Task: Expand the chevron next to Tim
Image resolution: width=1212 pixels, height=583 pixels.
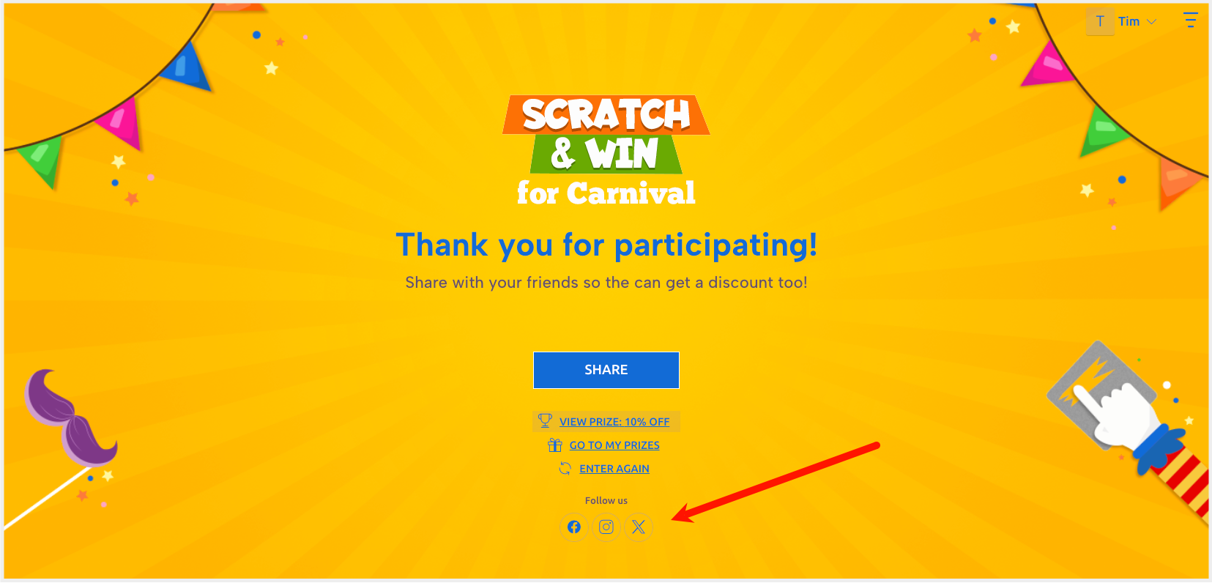Action: [1152, 22]
